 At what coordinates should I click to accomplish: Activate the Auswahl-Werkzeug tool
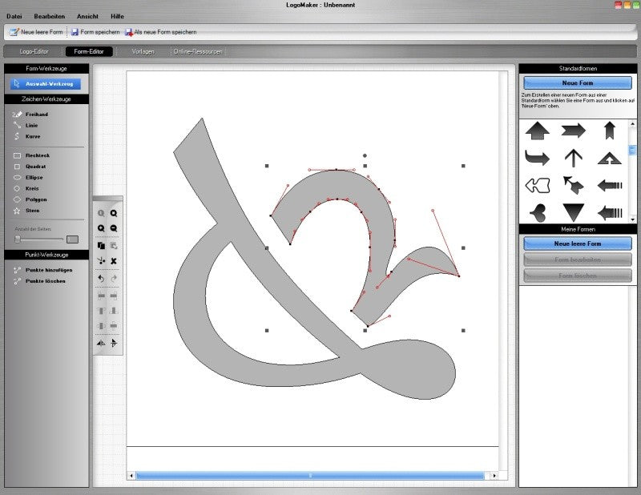point(46,84)
